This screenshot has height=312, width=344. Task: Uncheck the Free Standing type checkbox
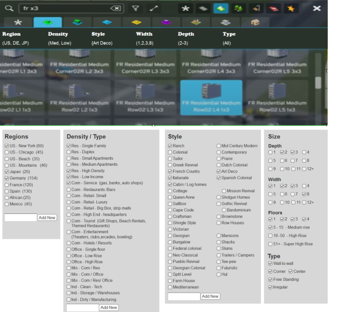pos(270,280)
